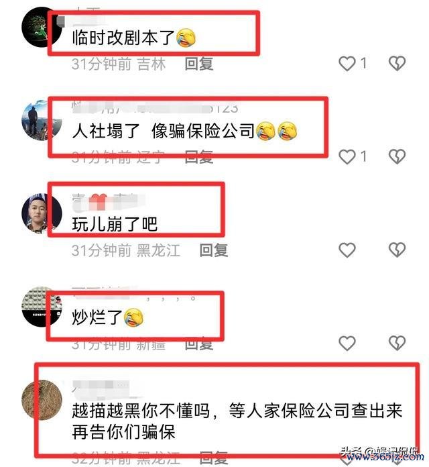This screenshot has height=467, width=429.
Task: Reply to the comment from 辽宁
Action: coord(198,157)
